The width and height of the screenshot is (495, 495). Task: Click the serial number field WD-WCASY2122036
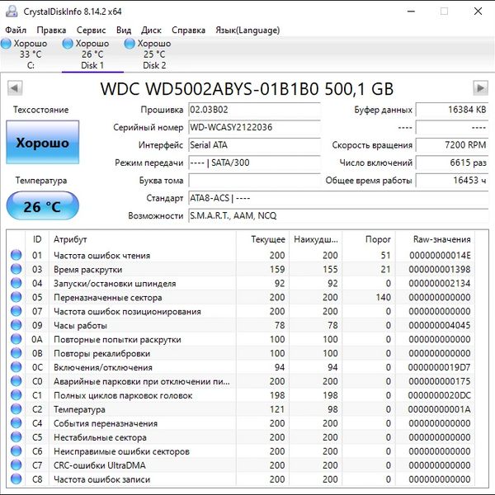pyautogui.click(x=254, y=127)
